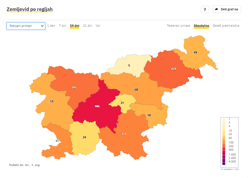Image resolution: width=248 pixels, height=178 pixels.
Task: Show the Vsi time range
Action: [98, 26]
